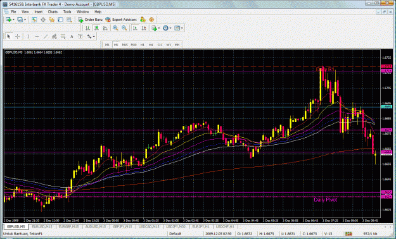Select the arrow cursor tool

[x=9, y=37]
